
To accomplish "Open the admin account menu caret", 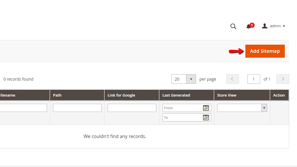I will pos(285,26).
